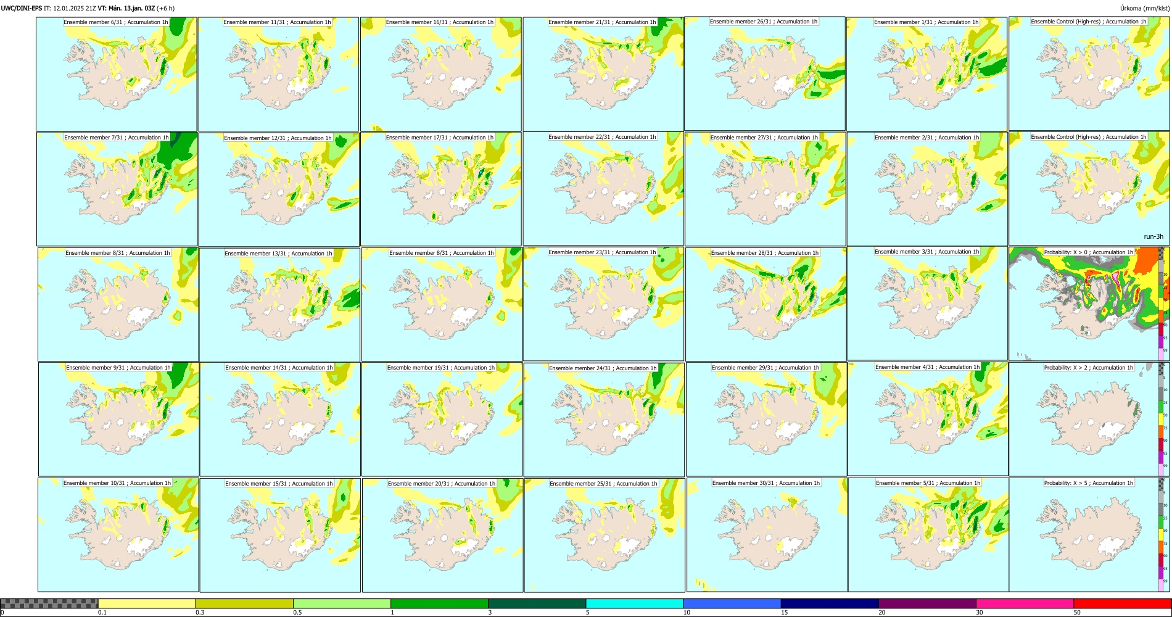View the Ensemble member 9/31 precipitation map

click(118, 419)
